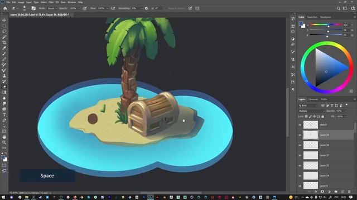This screenshot has height=200, width=357.
Task: Create a new group folder icon
Action: (x=336, y=192)
